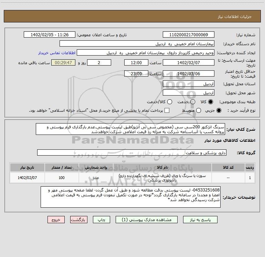Screen dimensions: 265x257
Task: Click the کد کالا column header
Action: (x=228, y=168)
